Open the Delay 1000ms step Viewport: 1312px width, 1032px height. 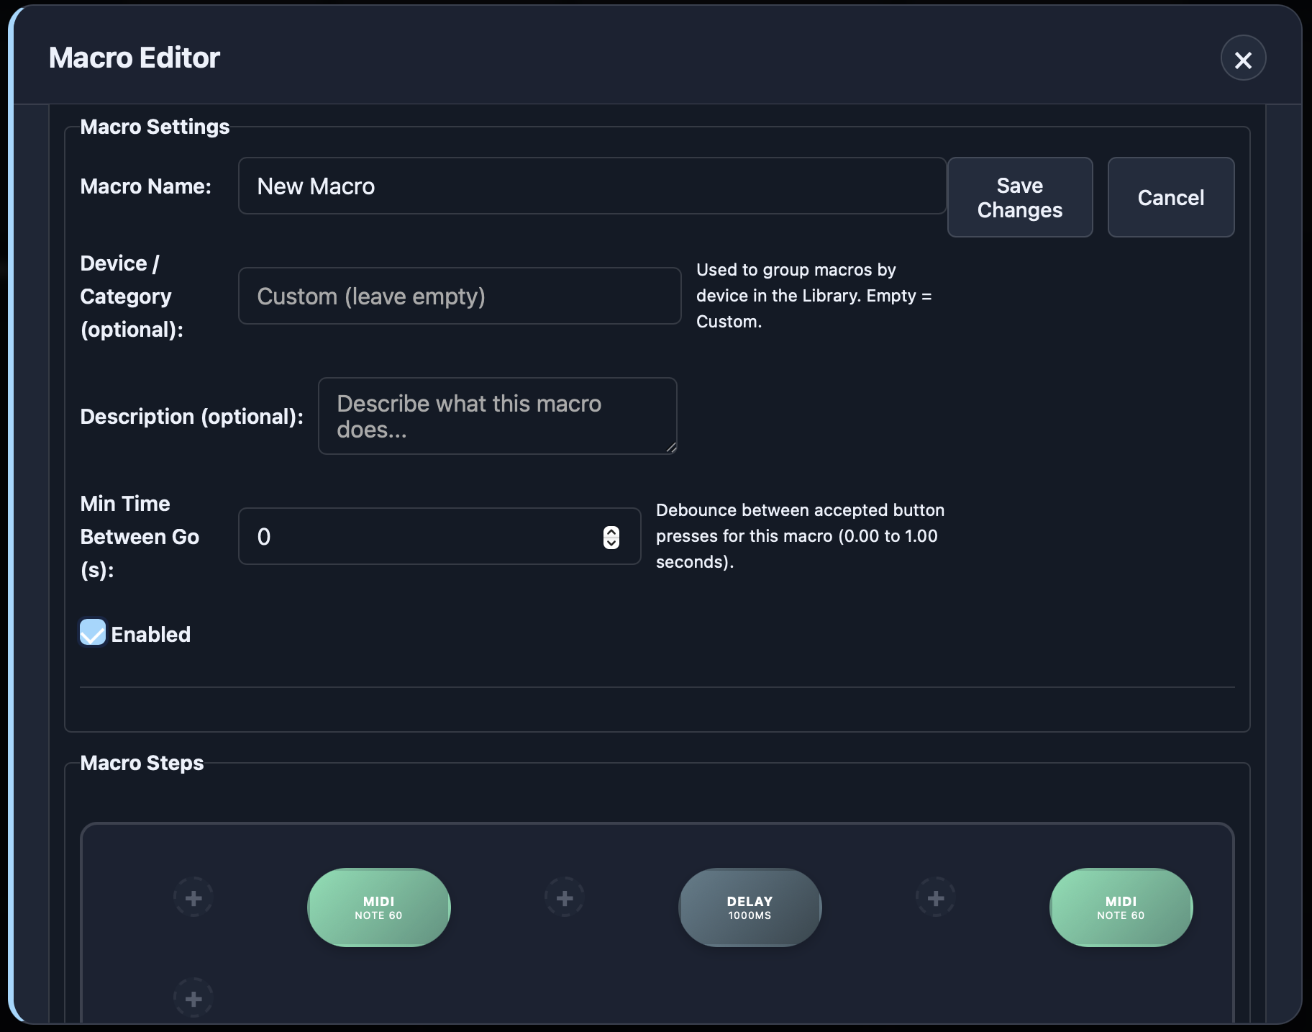pos(750,907)
